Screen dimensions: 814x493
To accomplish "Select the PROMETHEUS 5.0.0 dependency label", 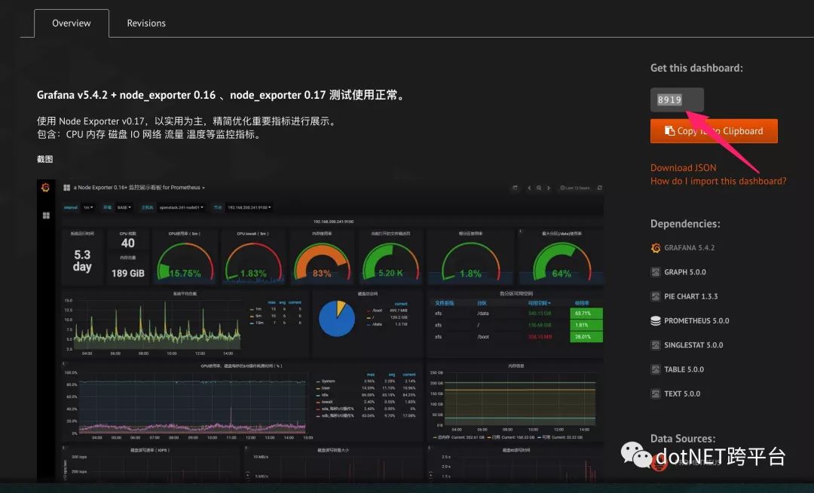I will coord(696,320).
